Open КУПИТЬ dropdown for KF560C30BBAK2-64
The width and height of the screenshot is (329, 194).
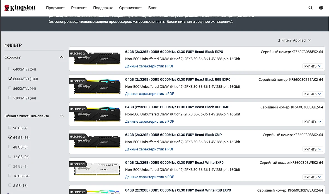[x=313, y=122]
